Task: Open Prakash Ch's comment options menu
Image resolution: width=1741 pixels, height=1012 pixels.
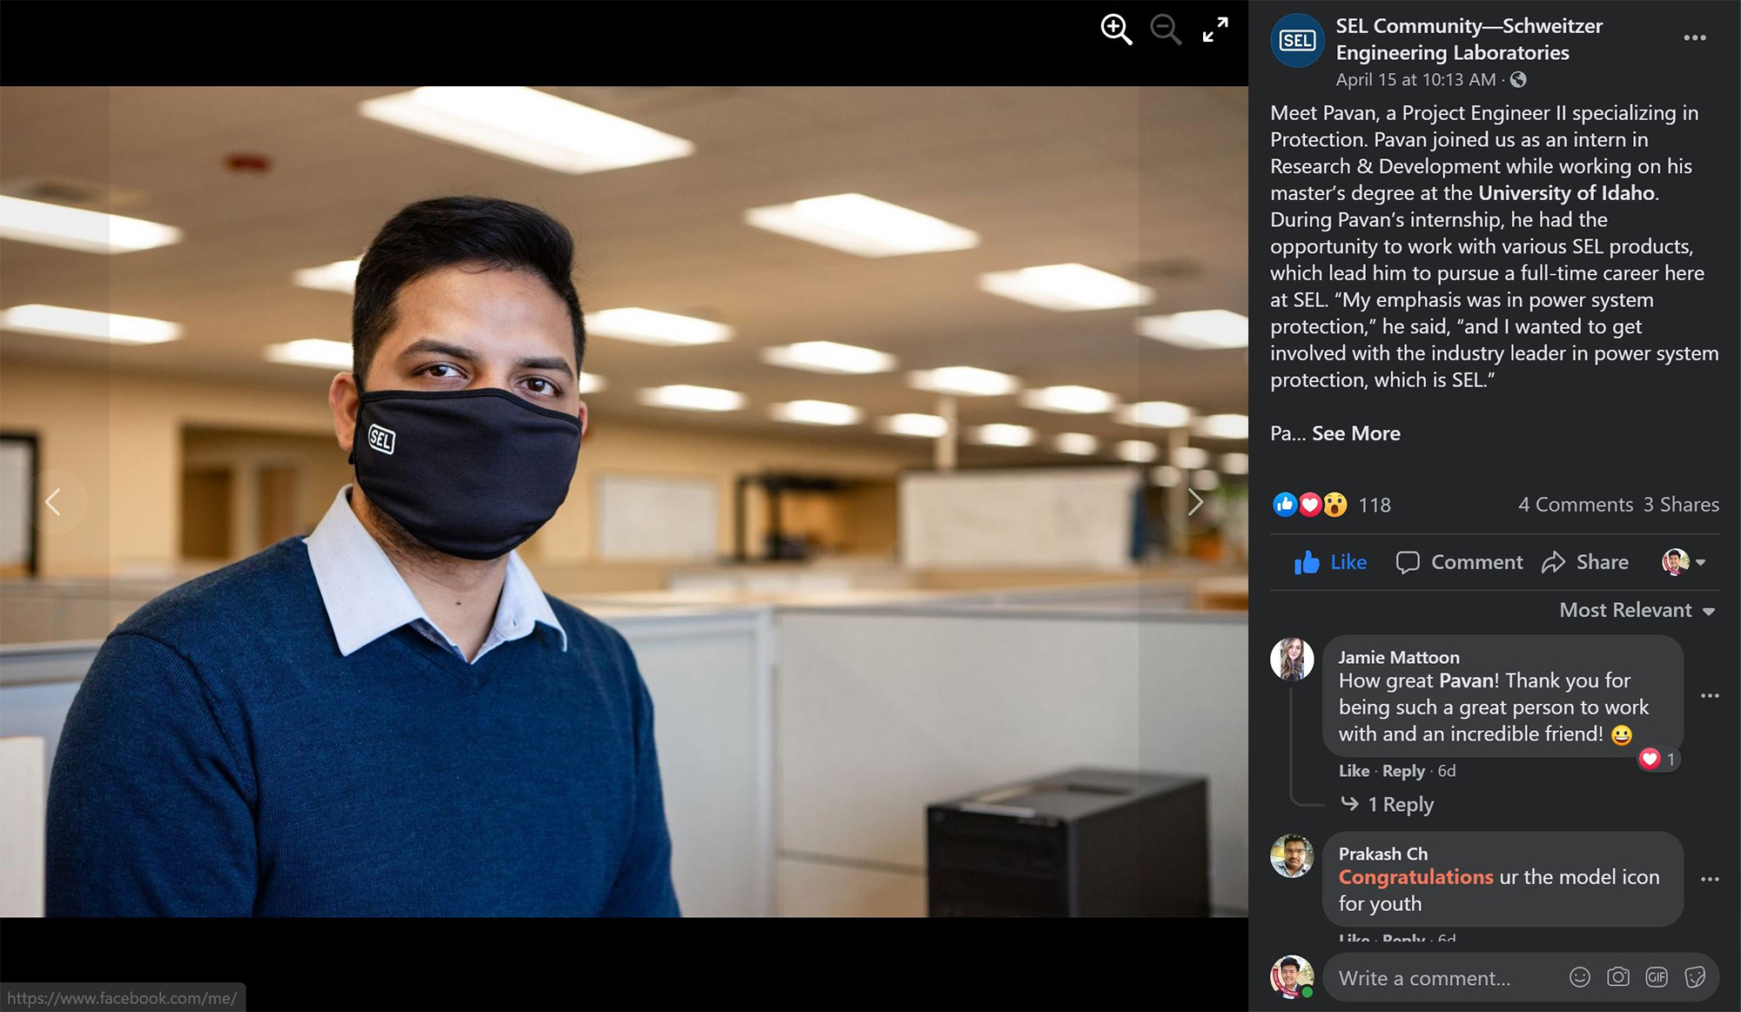Action: [1710, 879]
